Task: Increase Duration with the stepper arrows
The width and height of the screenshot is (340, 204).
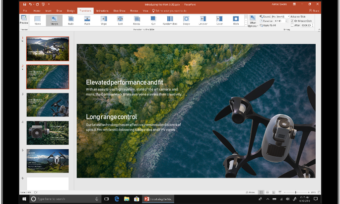Action: point(286,20)
